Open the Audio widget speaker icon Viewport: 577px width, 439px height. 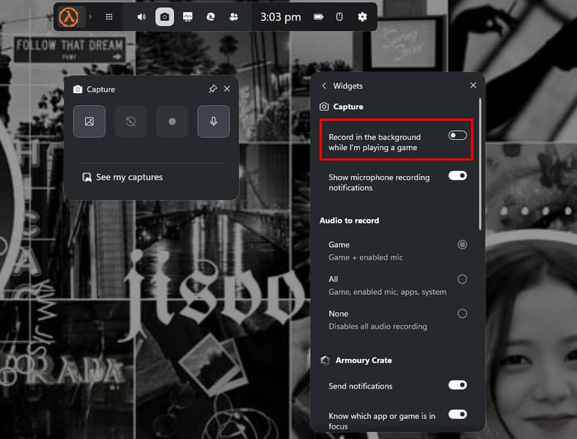pos(141,17)
